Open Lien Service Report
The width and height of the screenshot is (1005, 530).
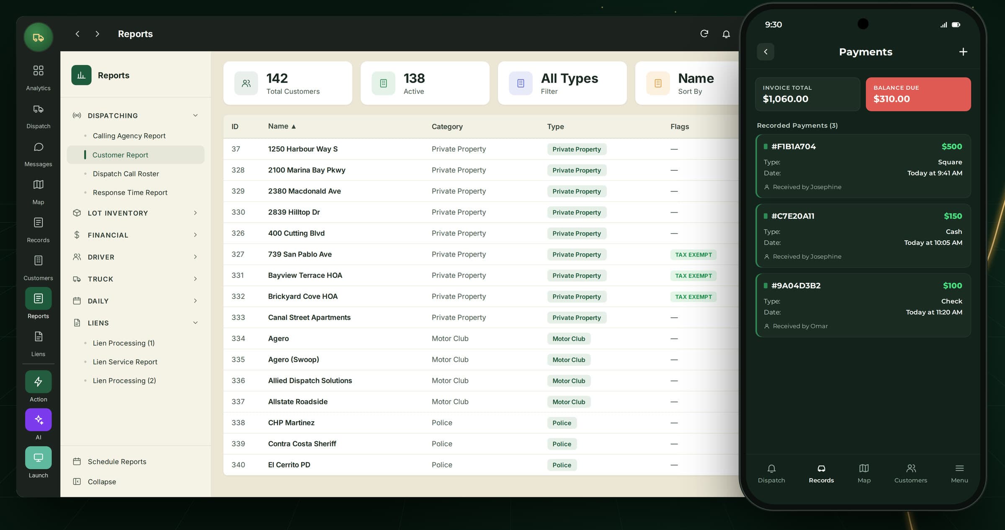click(125, 362)
